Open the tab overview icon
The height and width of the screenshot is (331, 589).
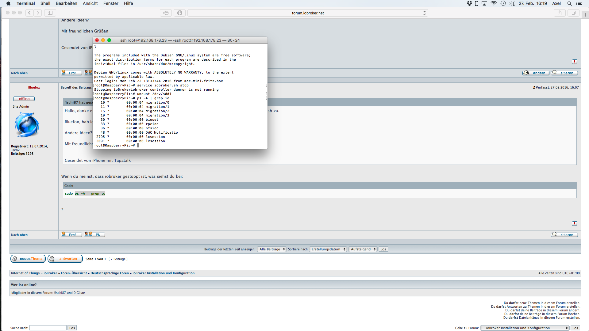573,13
